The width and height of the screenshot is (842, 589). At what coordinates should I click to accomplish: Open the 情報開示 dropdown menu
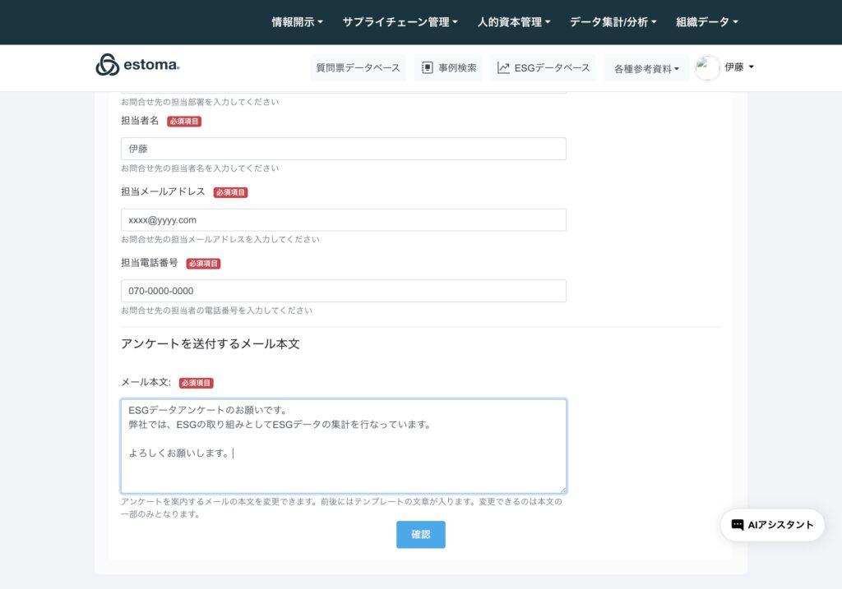(x=297, y=22)
